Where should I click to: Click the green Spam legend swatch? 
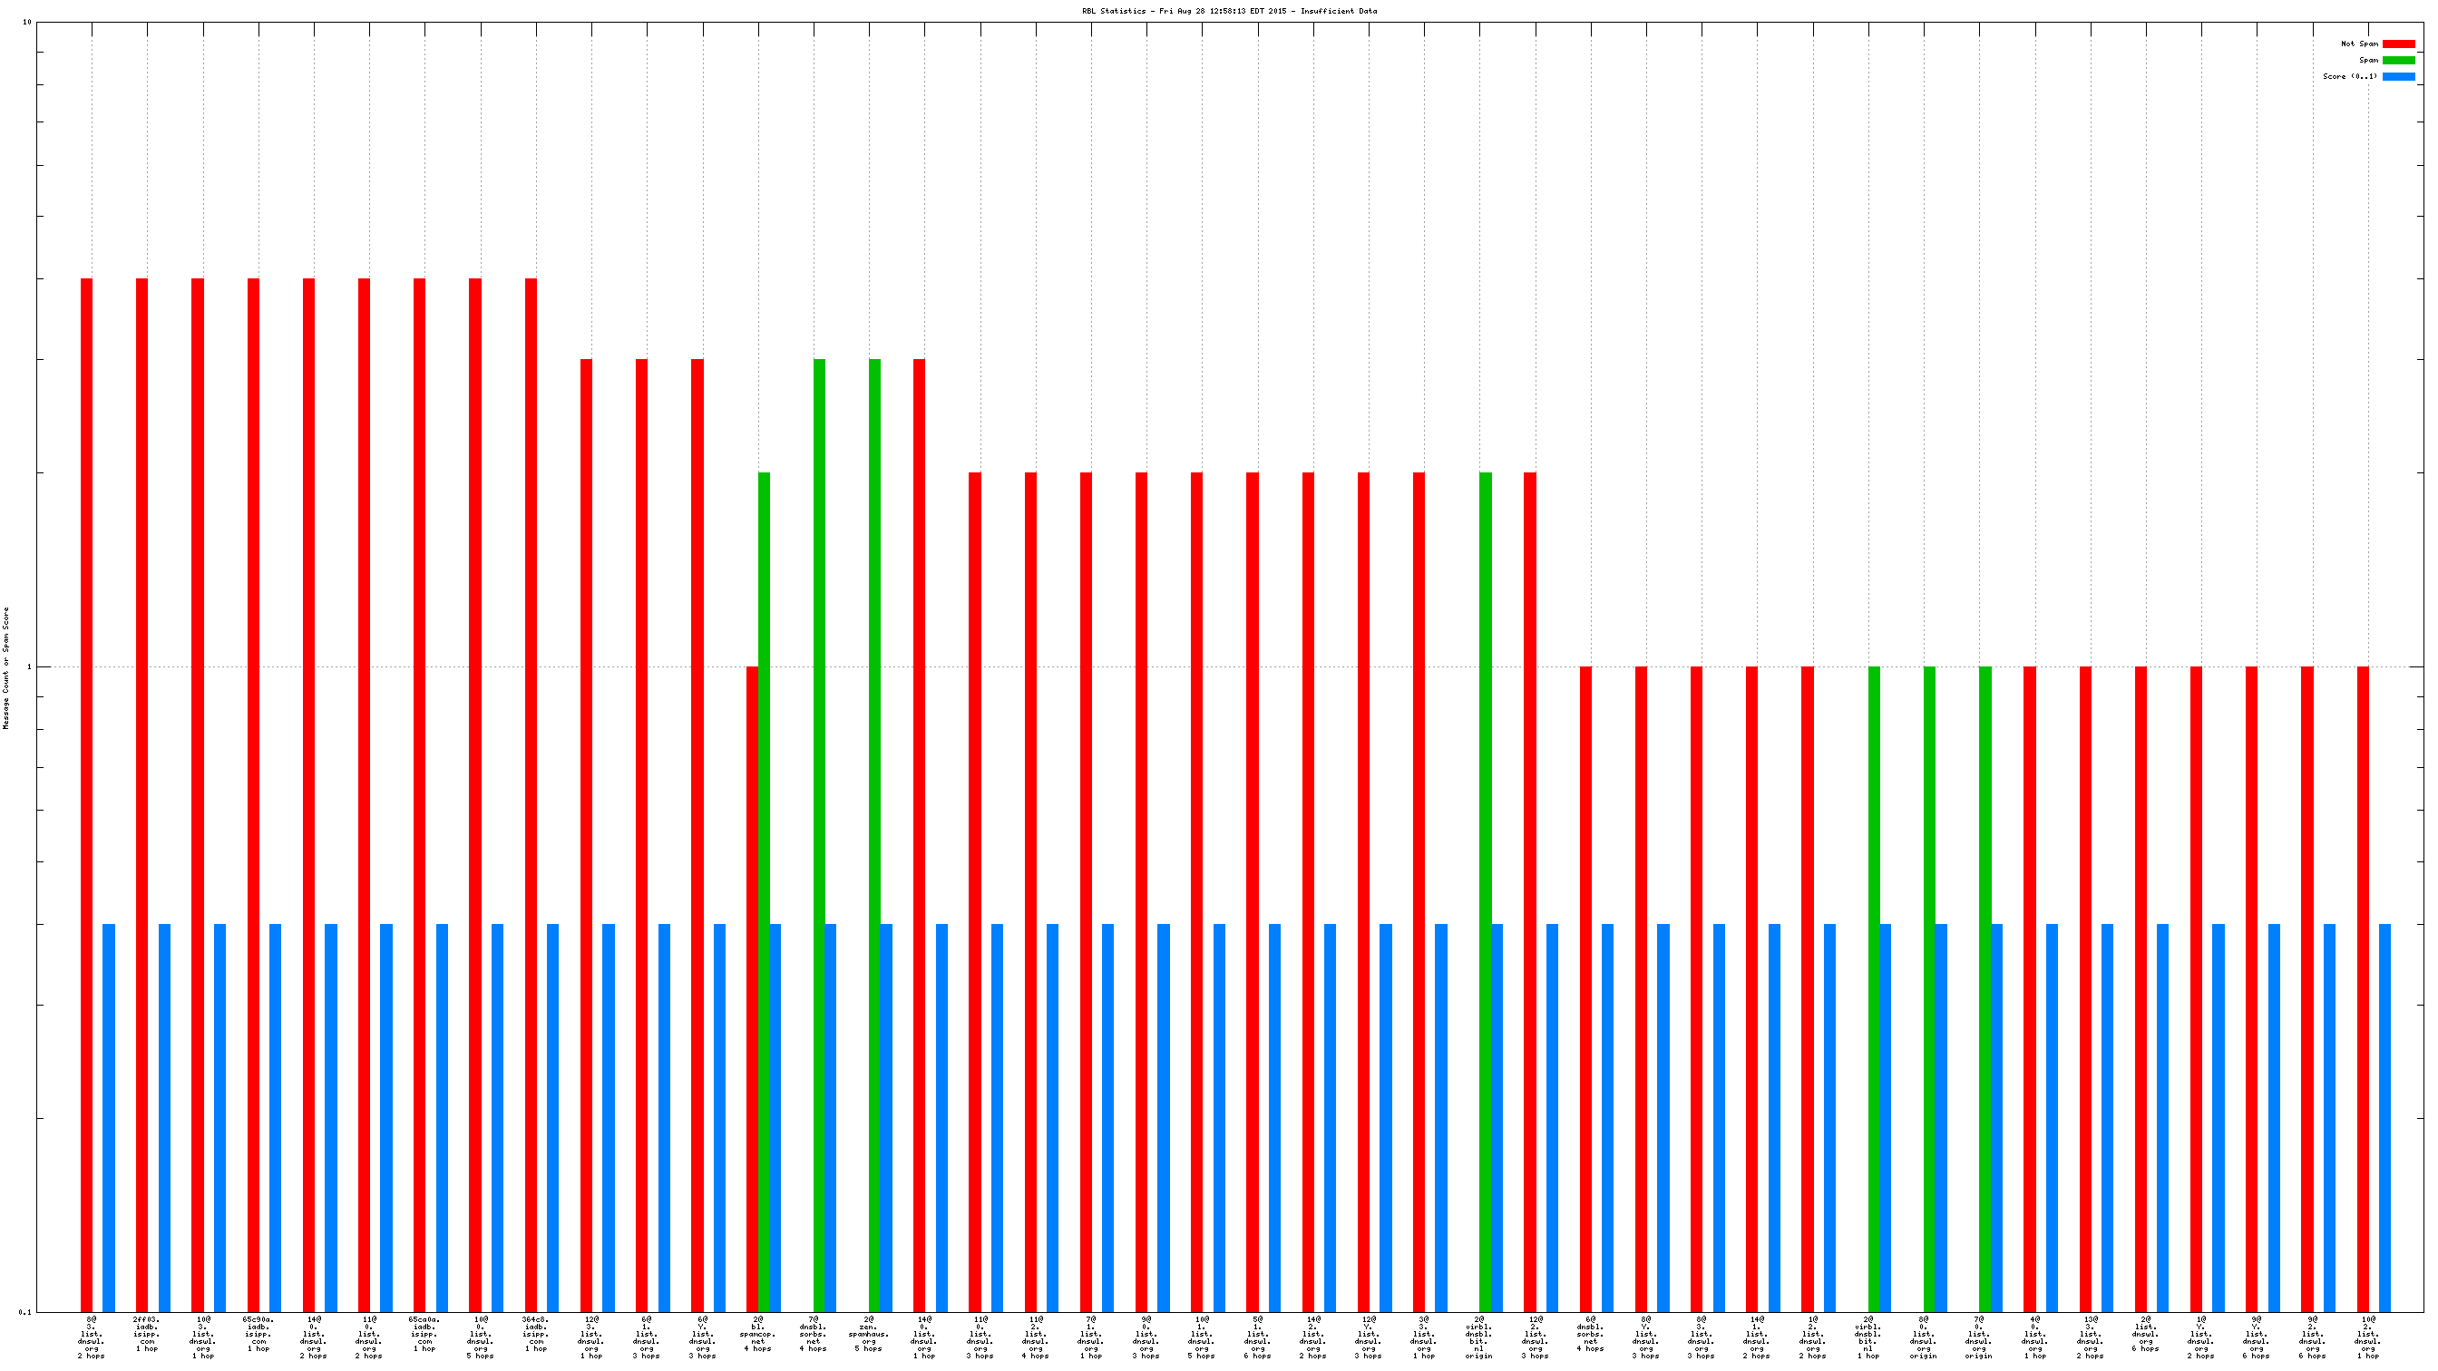[2398, 60]
